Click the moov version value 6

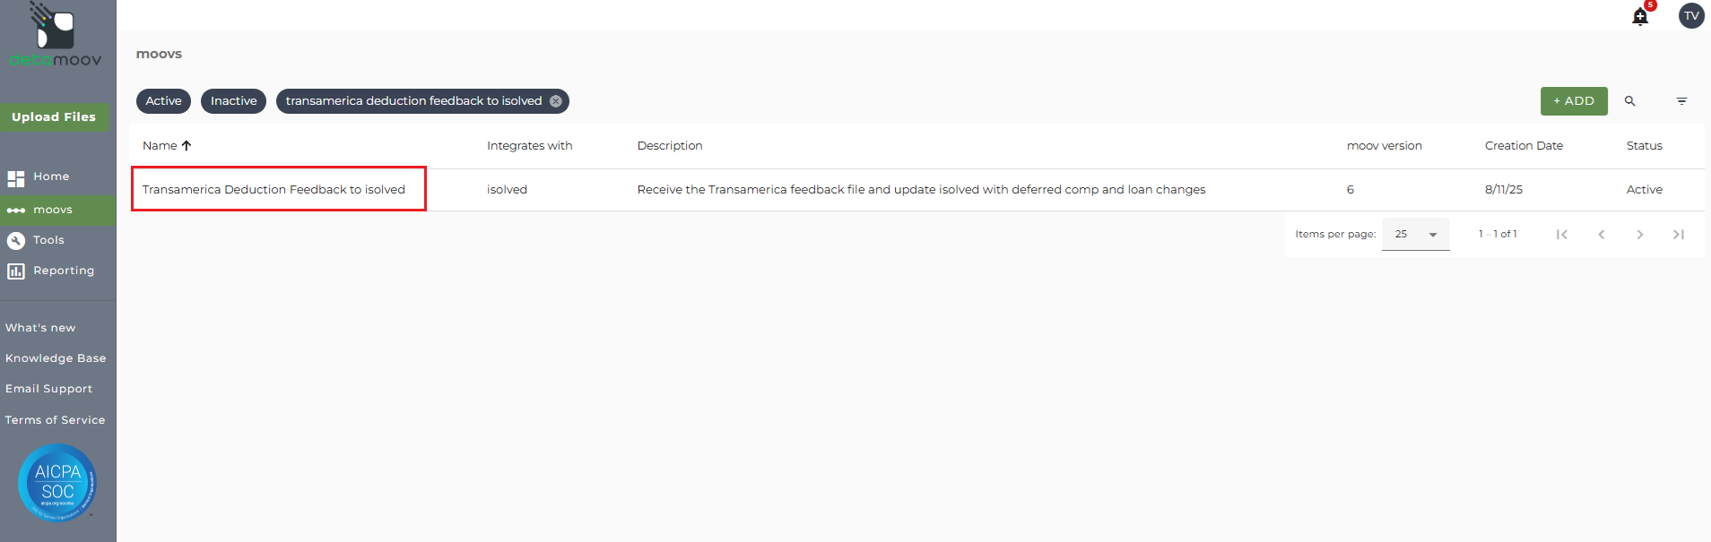pos(1350,190)
